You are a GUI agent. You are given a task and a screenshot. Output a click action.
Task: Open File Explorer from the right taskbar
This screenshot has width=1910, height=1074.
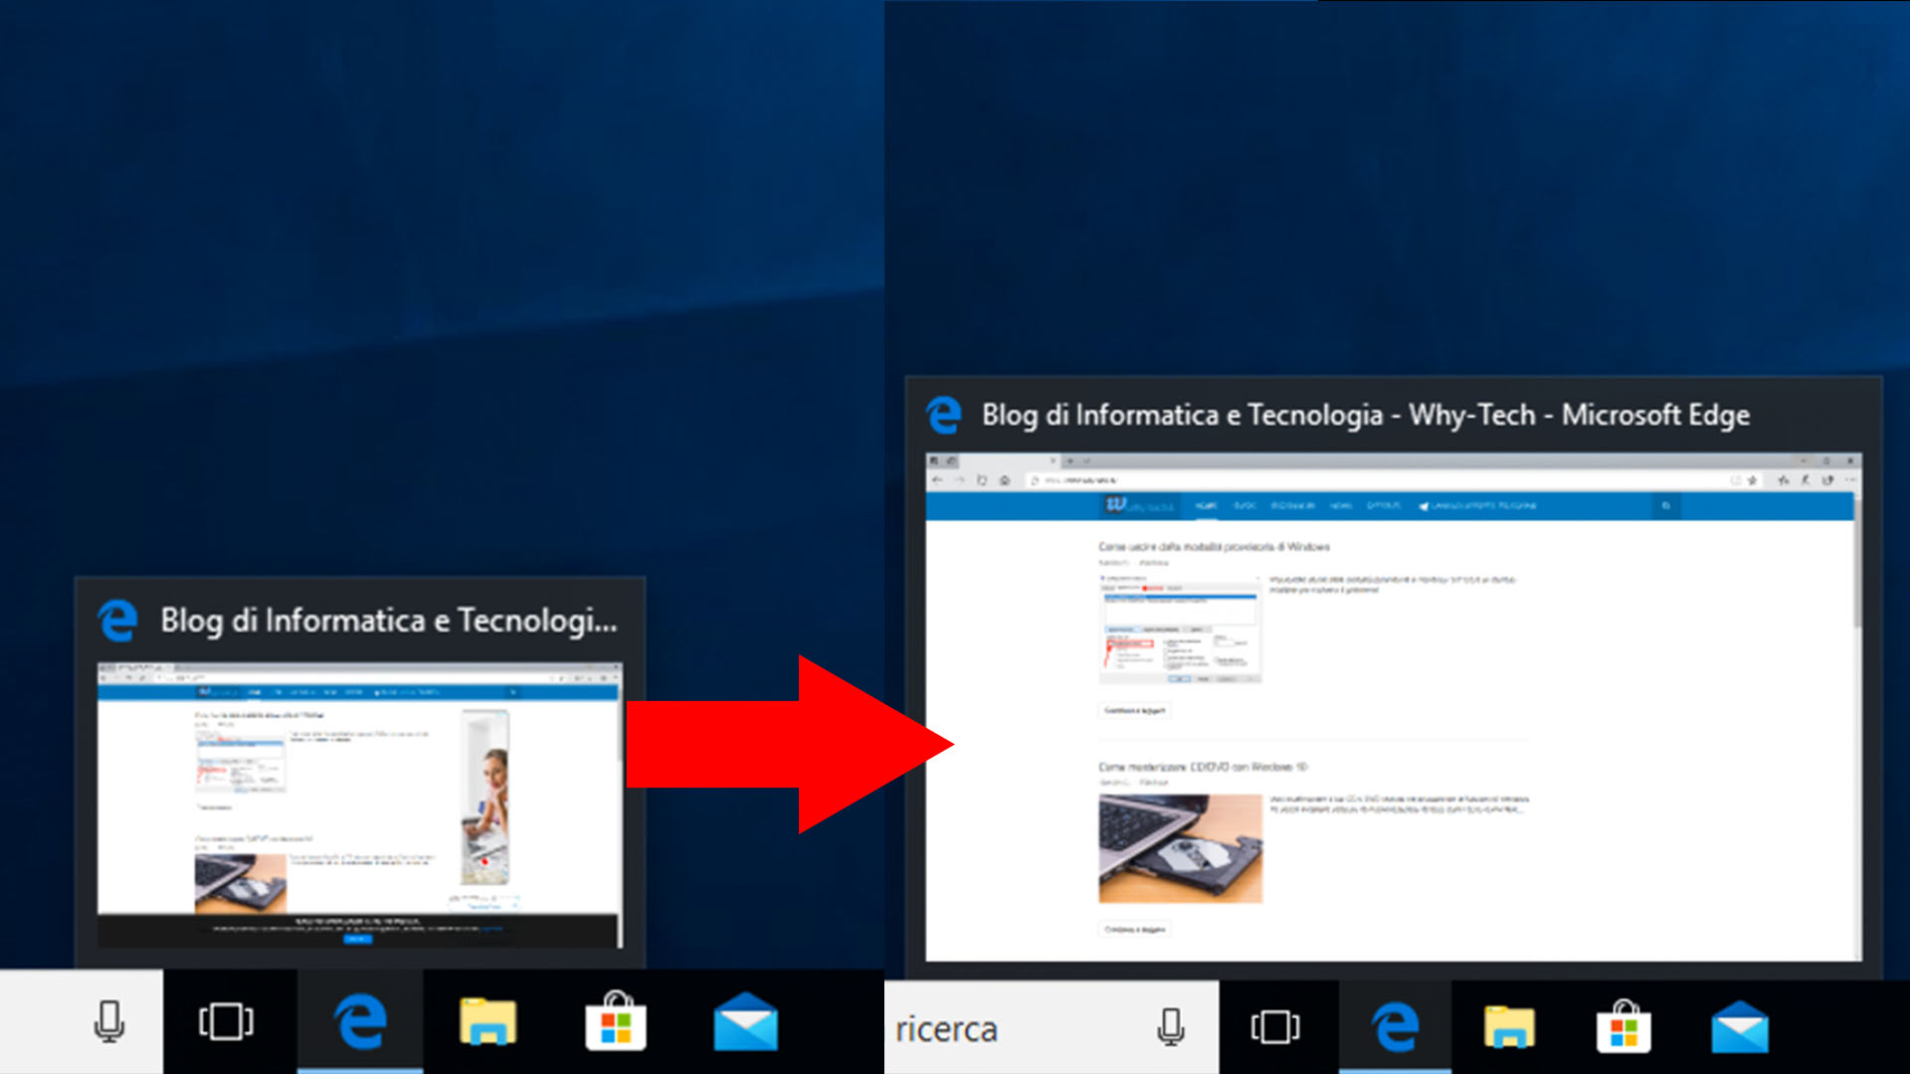pyautogui.click(x=1509, y=1028)
